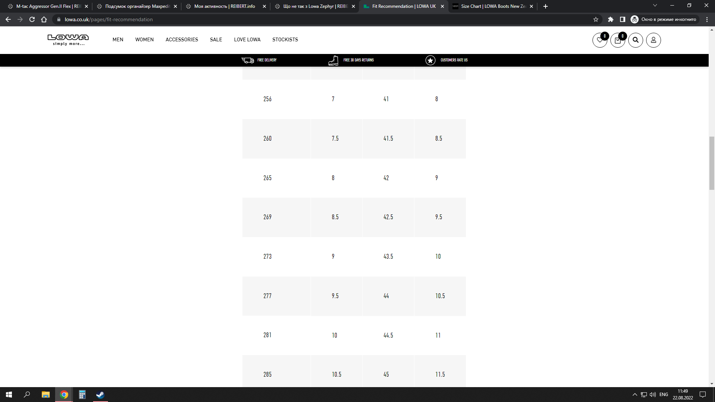Click the address bar URL
This screenshot has height=402, width=715.
click(x=109, y=19)
